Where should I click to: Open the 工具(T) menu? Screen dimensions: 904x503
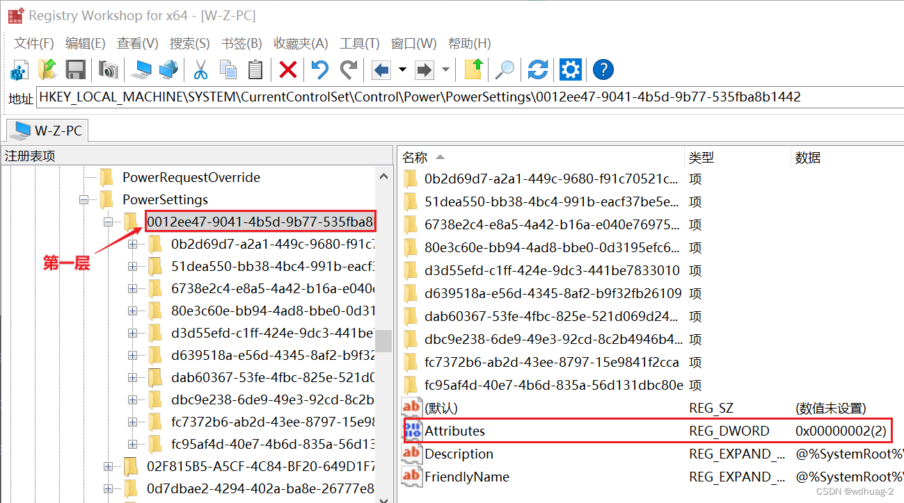coord(359,43)
